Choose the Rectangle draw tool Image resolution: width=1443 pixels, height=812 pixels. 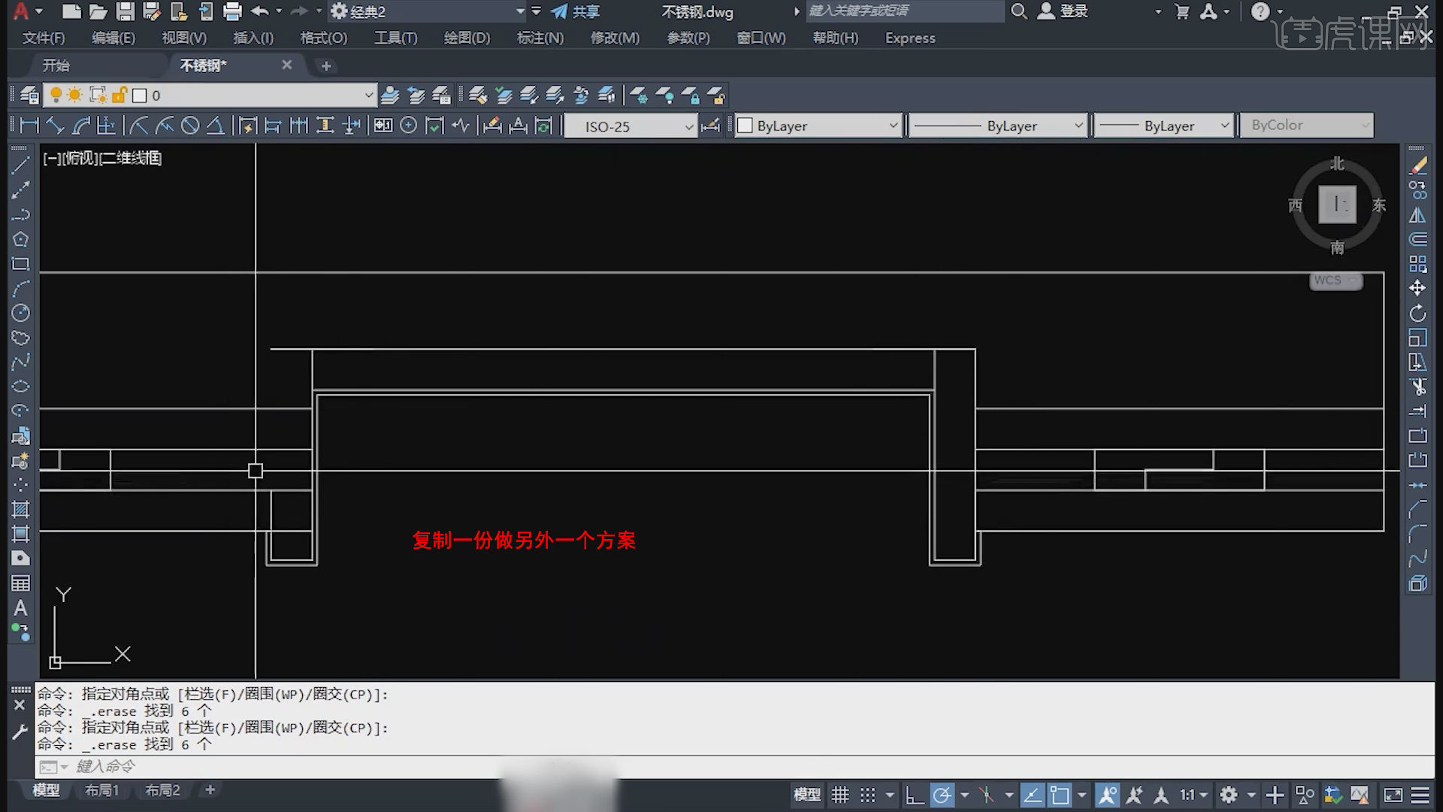point(20,264)
